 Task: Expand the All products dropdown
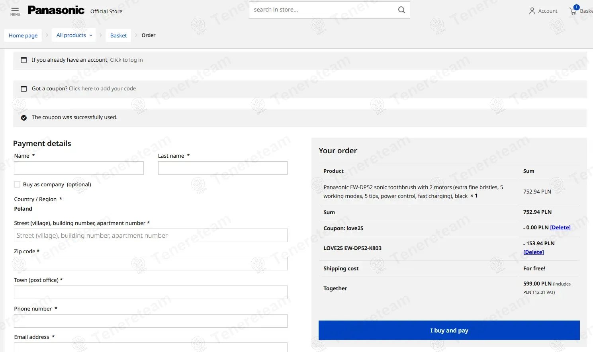tap(74, 35)
